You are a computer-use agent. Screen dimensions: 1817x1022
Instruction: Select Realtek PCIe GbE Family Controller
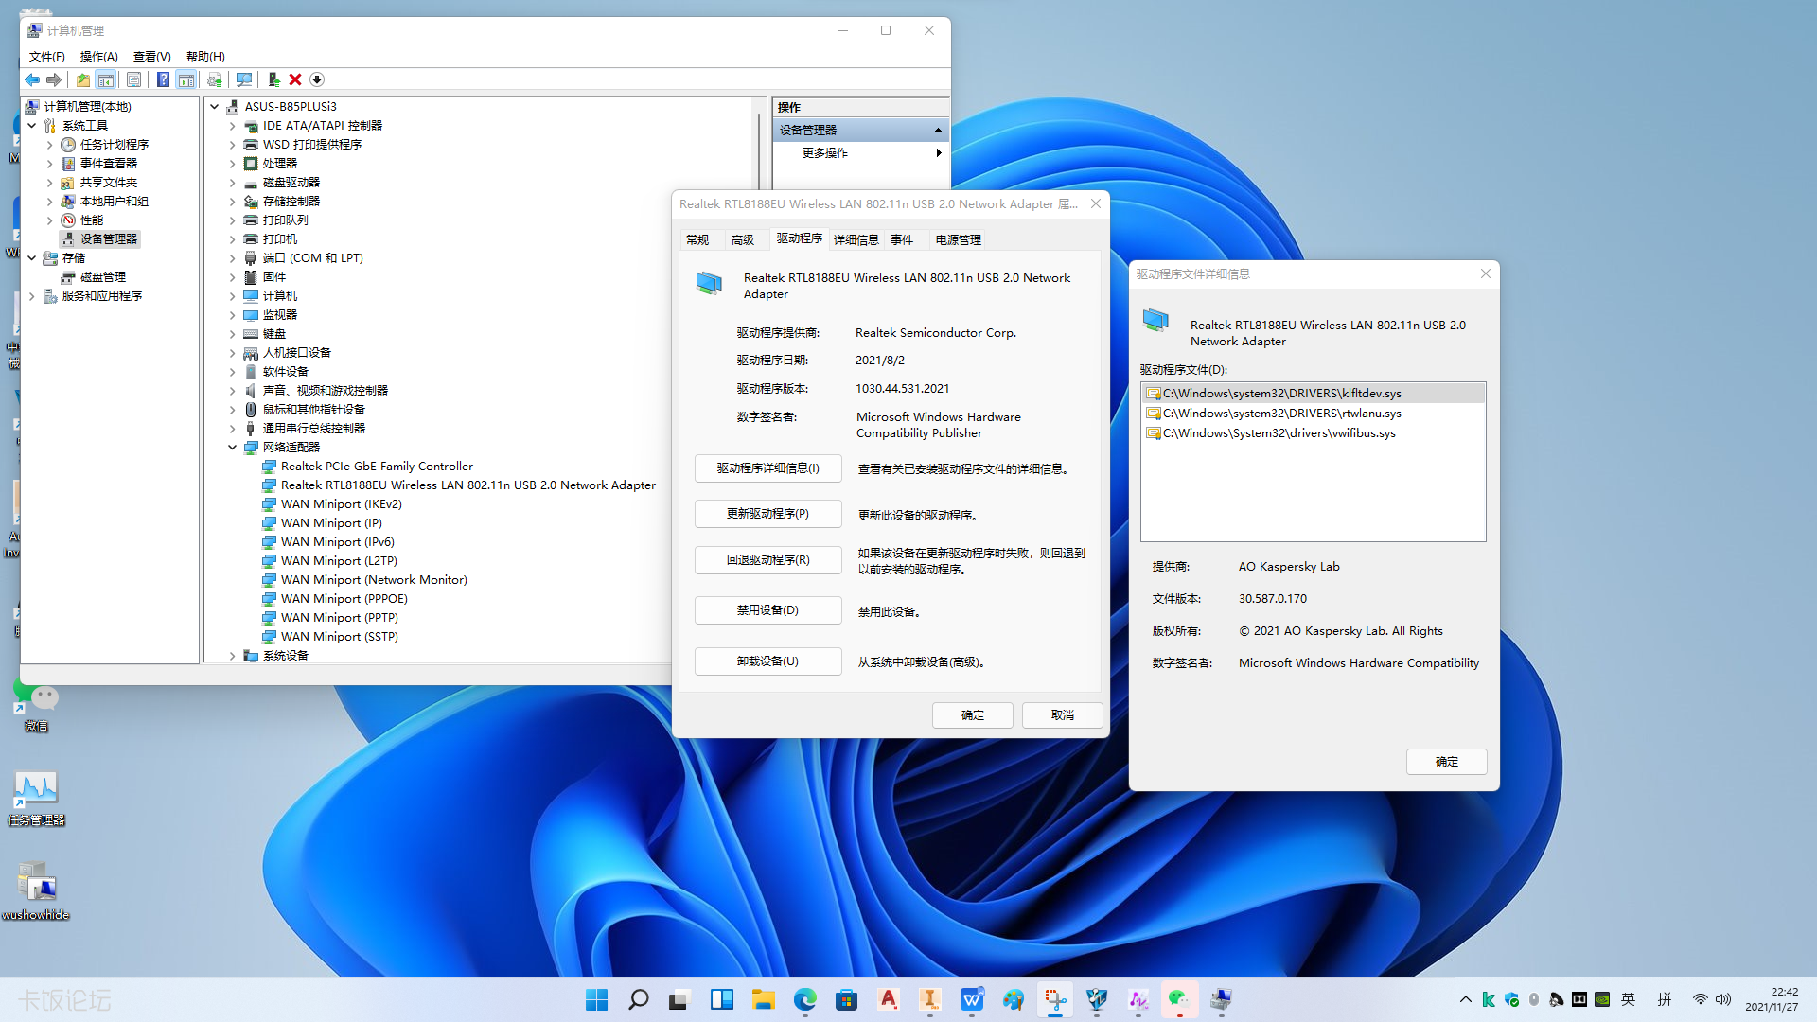click(x=377, y=467)
